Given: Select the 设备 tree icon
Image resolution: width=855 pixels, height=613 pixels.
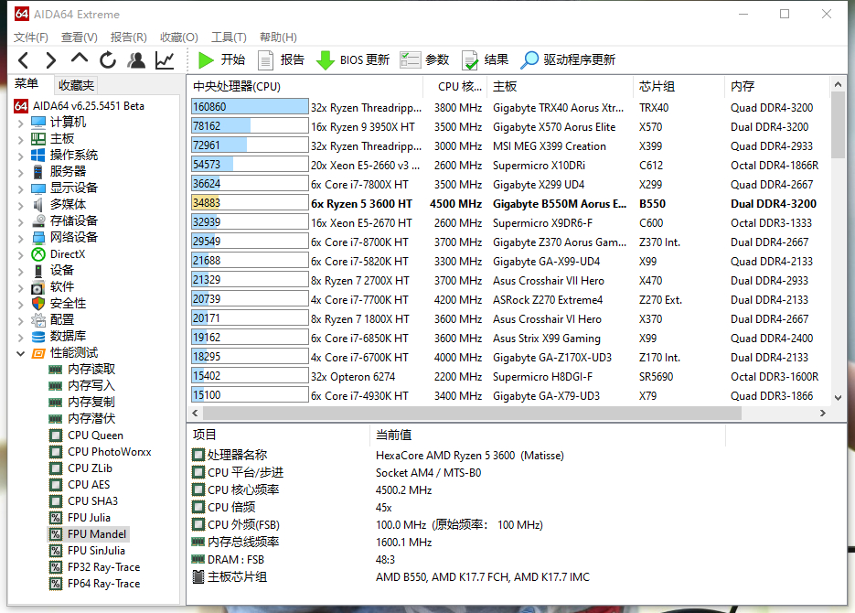Looking at the screenshot, I should click(x=38, y=271).
